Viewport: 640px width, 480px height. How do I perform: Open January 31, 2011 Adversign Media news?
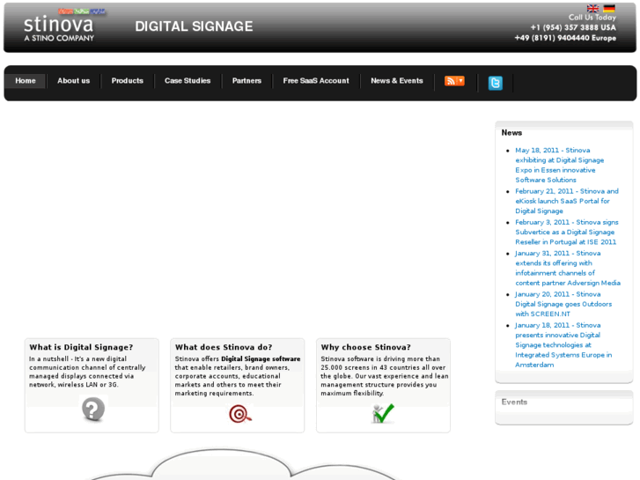[567, 268]
